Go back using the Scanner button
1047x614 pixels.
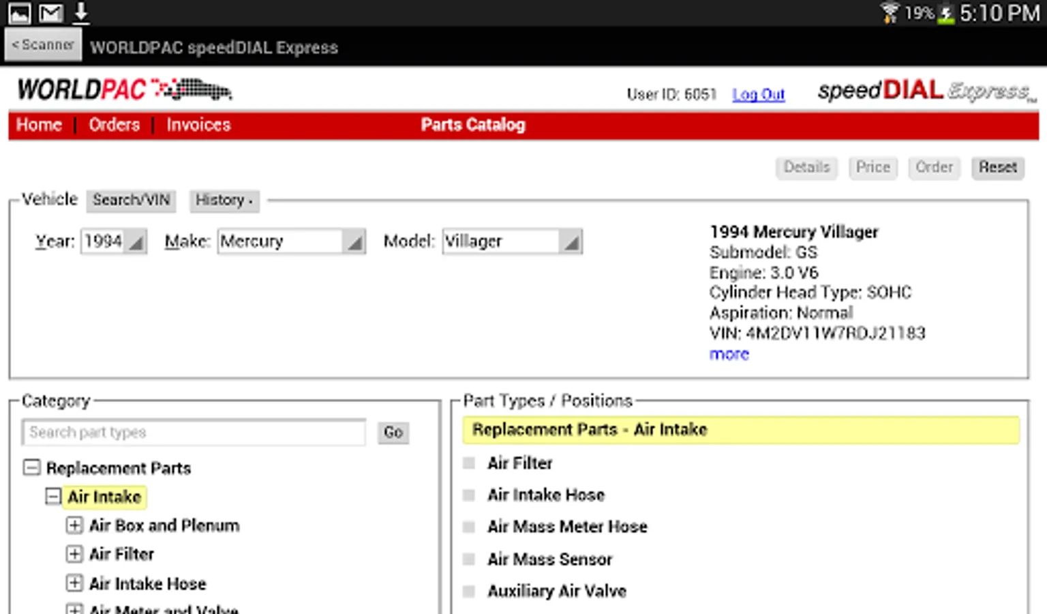pos(43,45)
